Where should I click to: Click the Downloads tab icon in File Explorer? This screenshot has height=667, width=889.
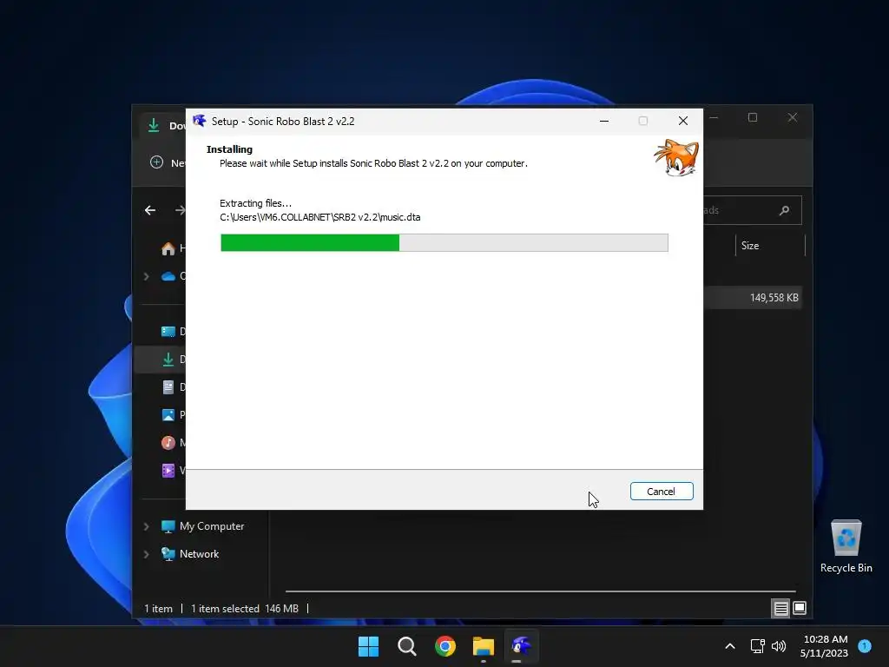pyautogui.click(x=154, y=125)
